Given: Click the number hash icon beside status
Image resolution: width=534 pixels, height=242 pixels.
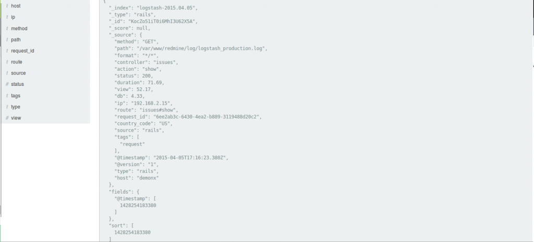Looking at the screenshot, I should (x=7, y=84).
